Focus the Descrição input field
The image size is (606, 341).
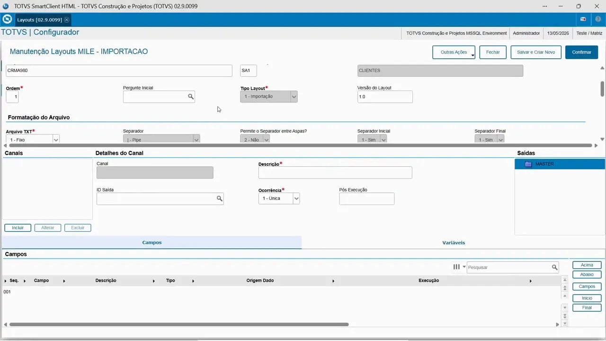pos(335,172)
